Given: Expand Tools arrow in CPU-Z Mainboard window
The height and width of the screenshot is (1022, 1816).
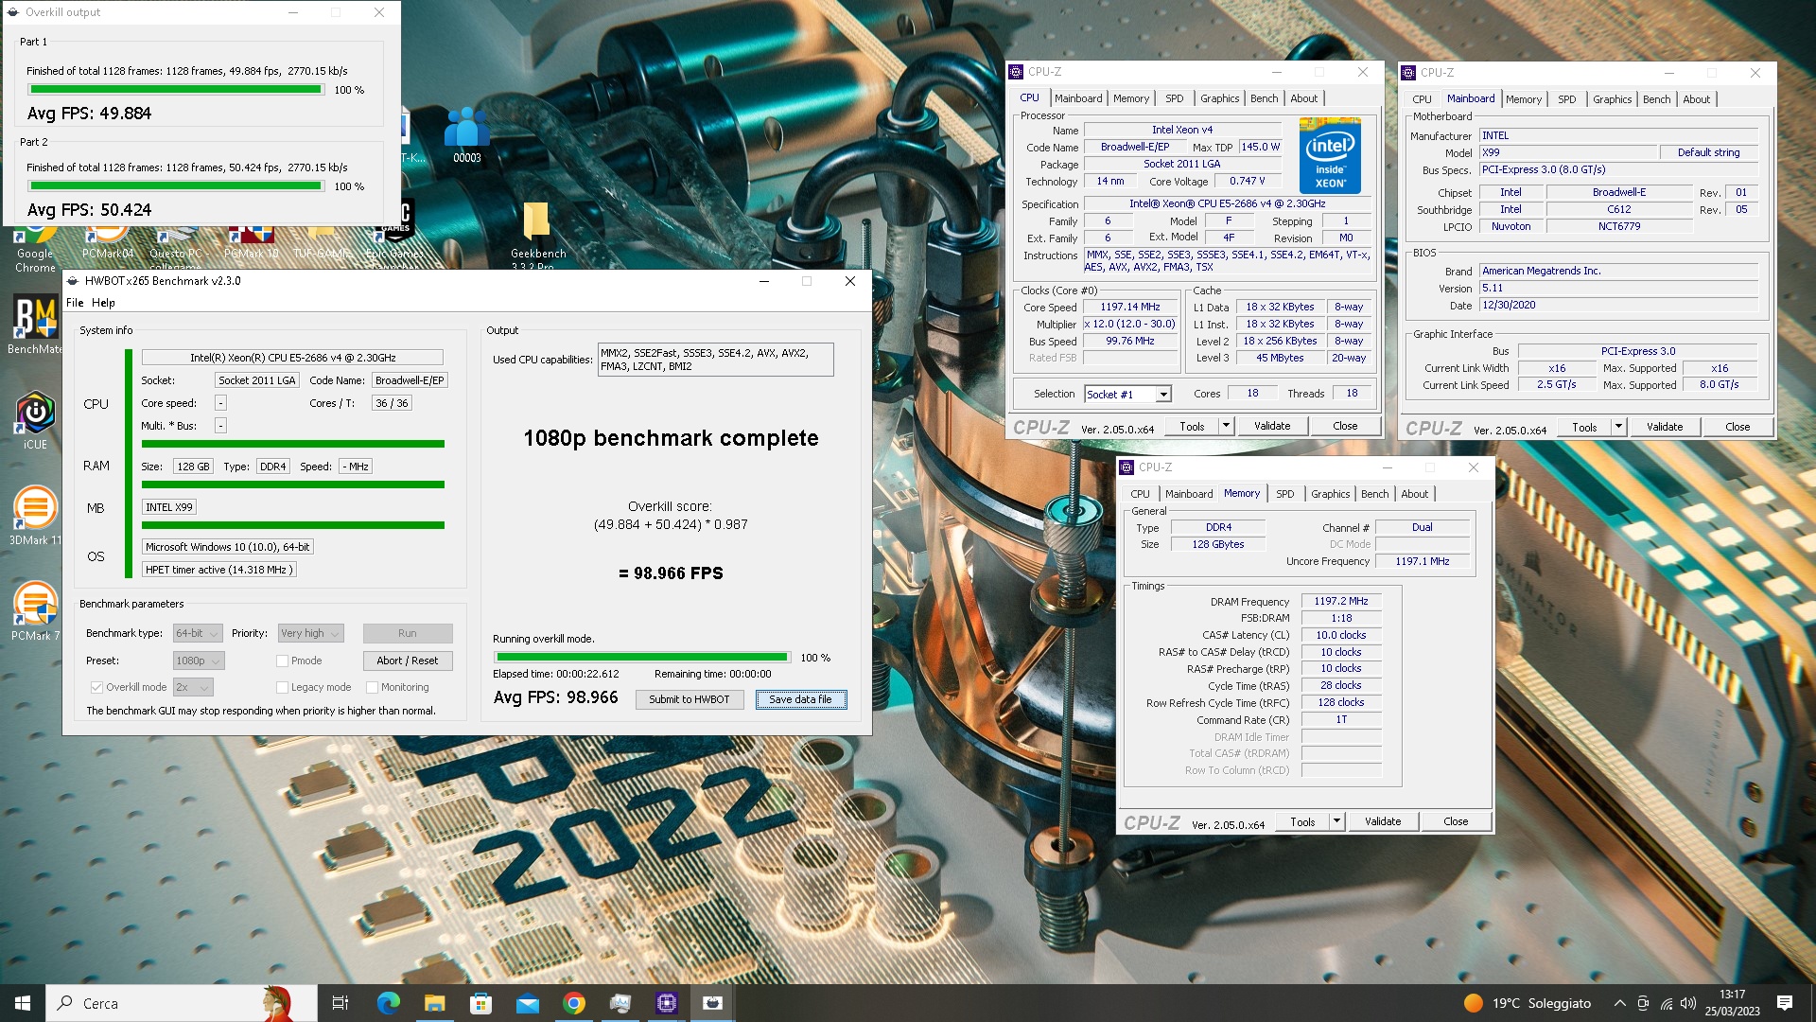Looking at the screenshot, I should pyautogui.click(x=1618, y=427).
